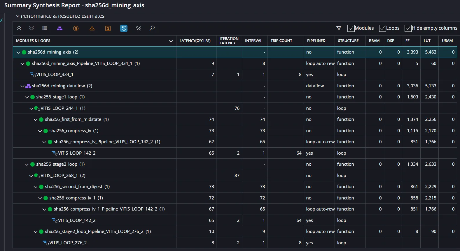The width and height of the screenshot is (460, 251).
Task: Click the green loop icon of VITIS_LOOP_268_1
Action: point(37,176)
